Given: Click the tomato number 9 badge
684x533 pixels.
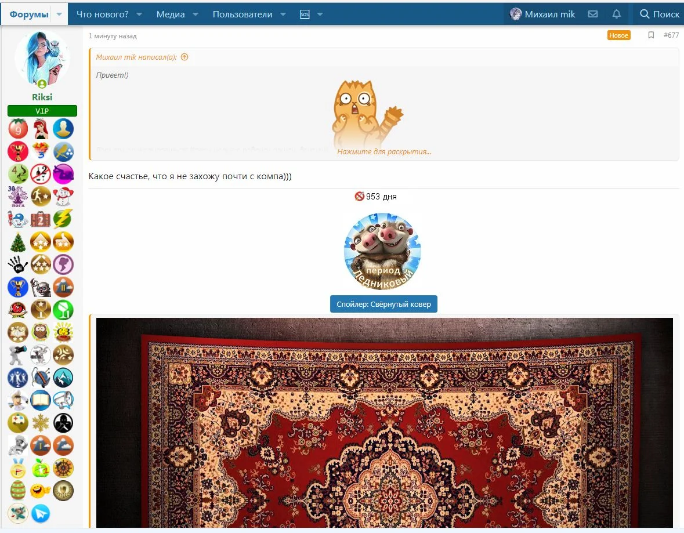Looking at the screenshot, I should point(18,129).
